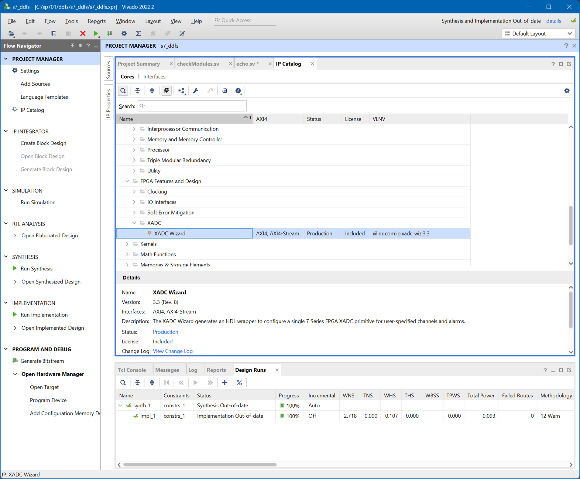Click the IP list vertical scrollbar

(571, 226)
